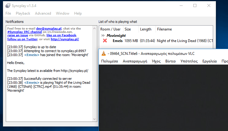Click the VLC cone icon in VLC title bar
The width and height of the screenshot is (228, 131).
(x=104, y=54)
